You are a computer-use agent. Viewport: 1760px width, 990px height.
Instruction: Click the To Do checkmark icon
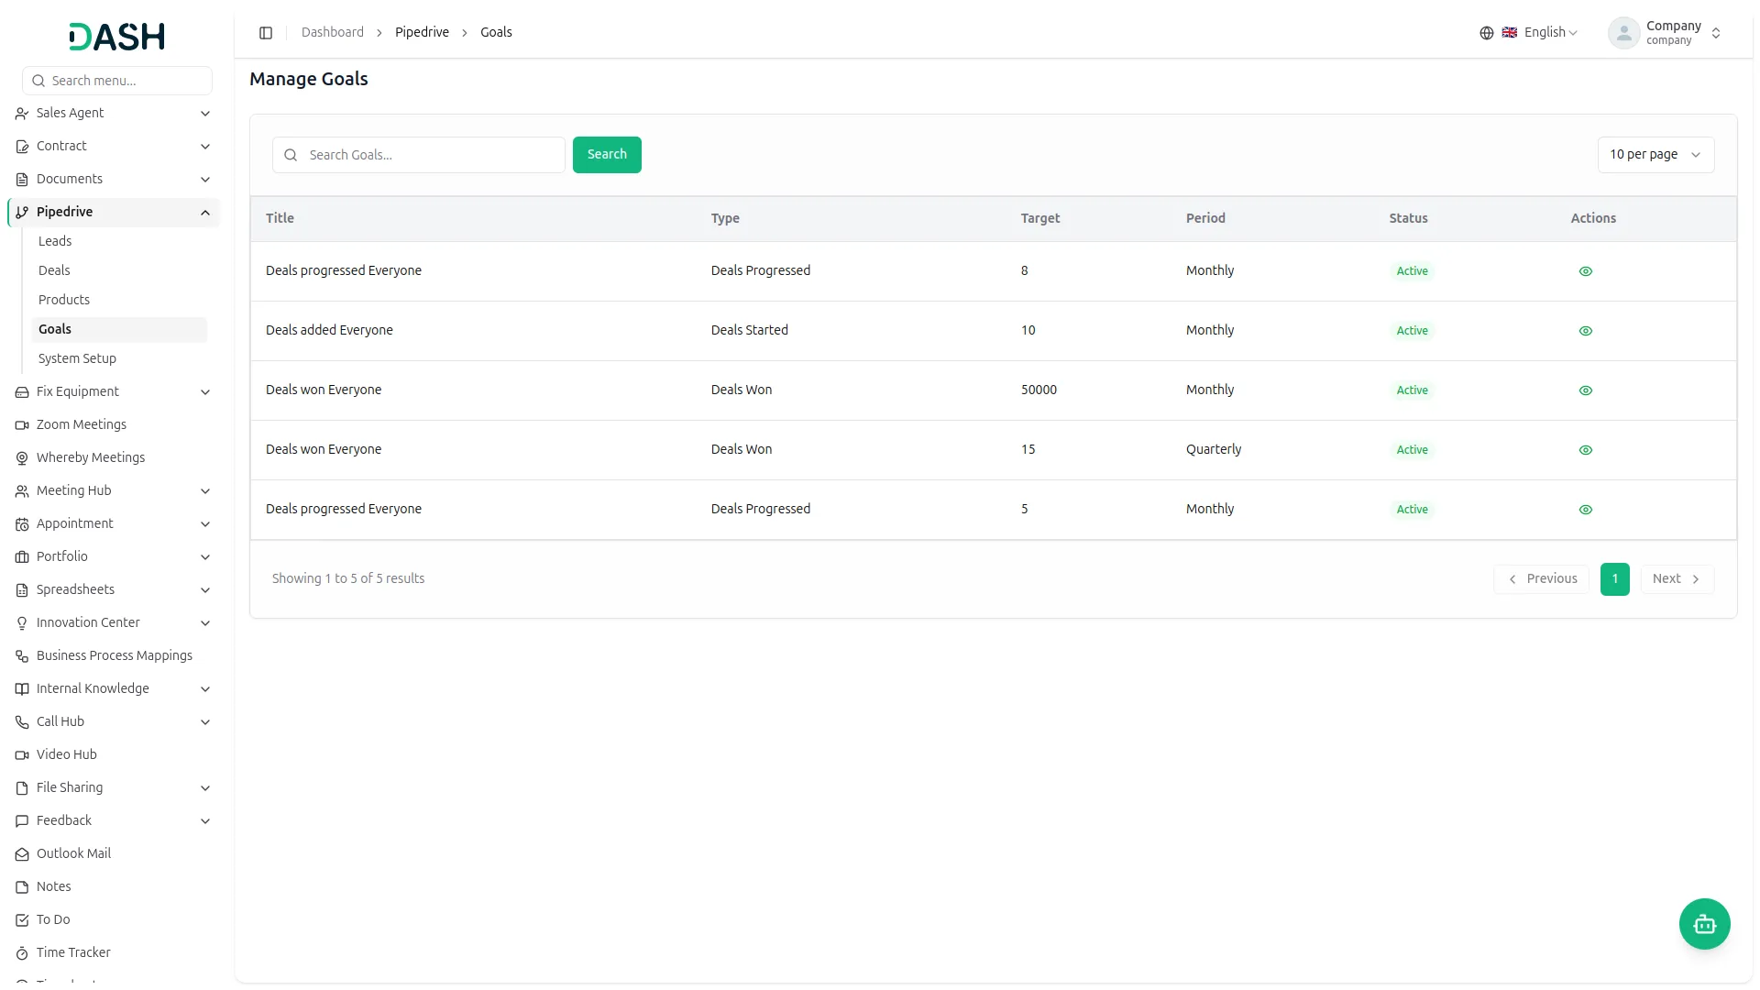(22, 920)
